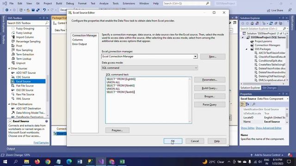
Task: Collapse the Other Destinations group
Action: (9, 104)
